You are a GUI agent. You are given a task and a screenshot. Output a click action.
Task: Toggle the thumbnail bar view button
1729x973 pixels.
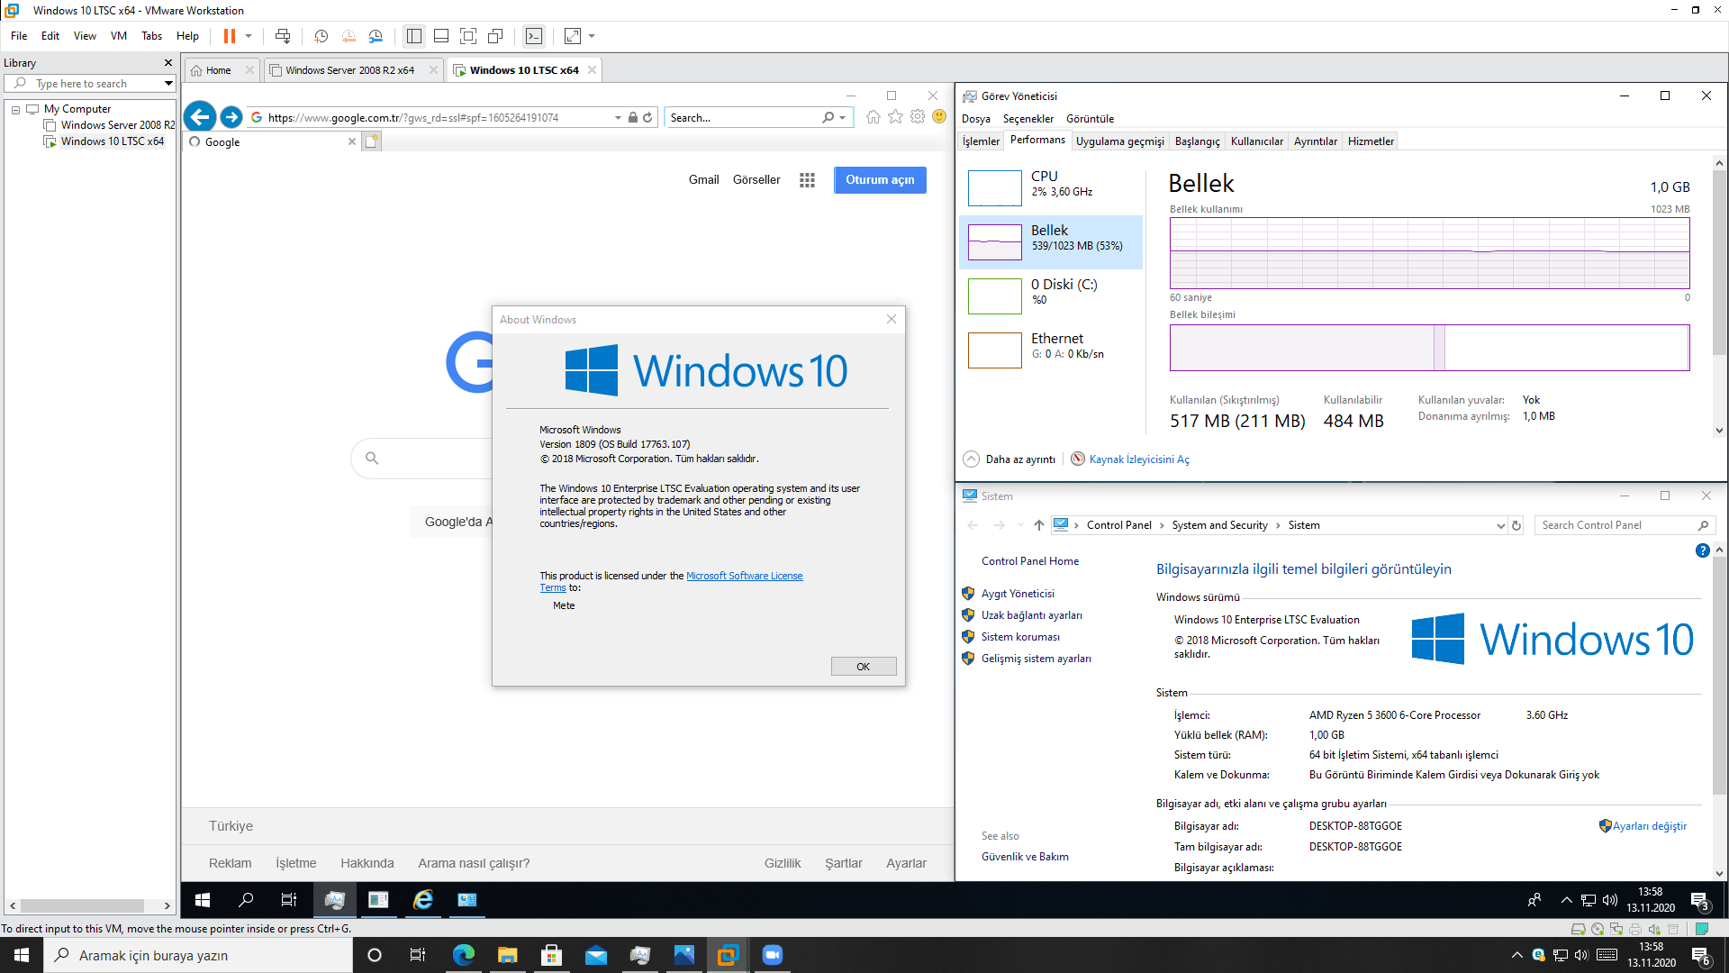[441, 36]
